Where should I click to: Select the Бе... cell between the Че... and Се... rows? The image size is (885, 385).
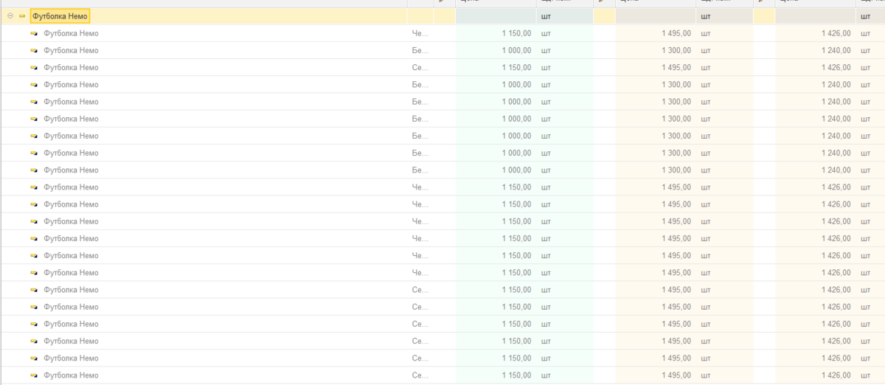420,51
